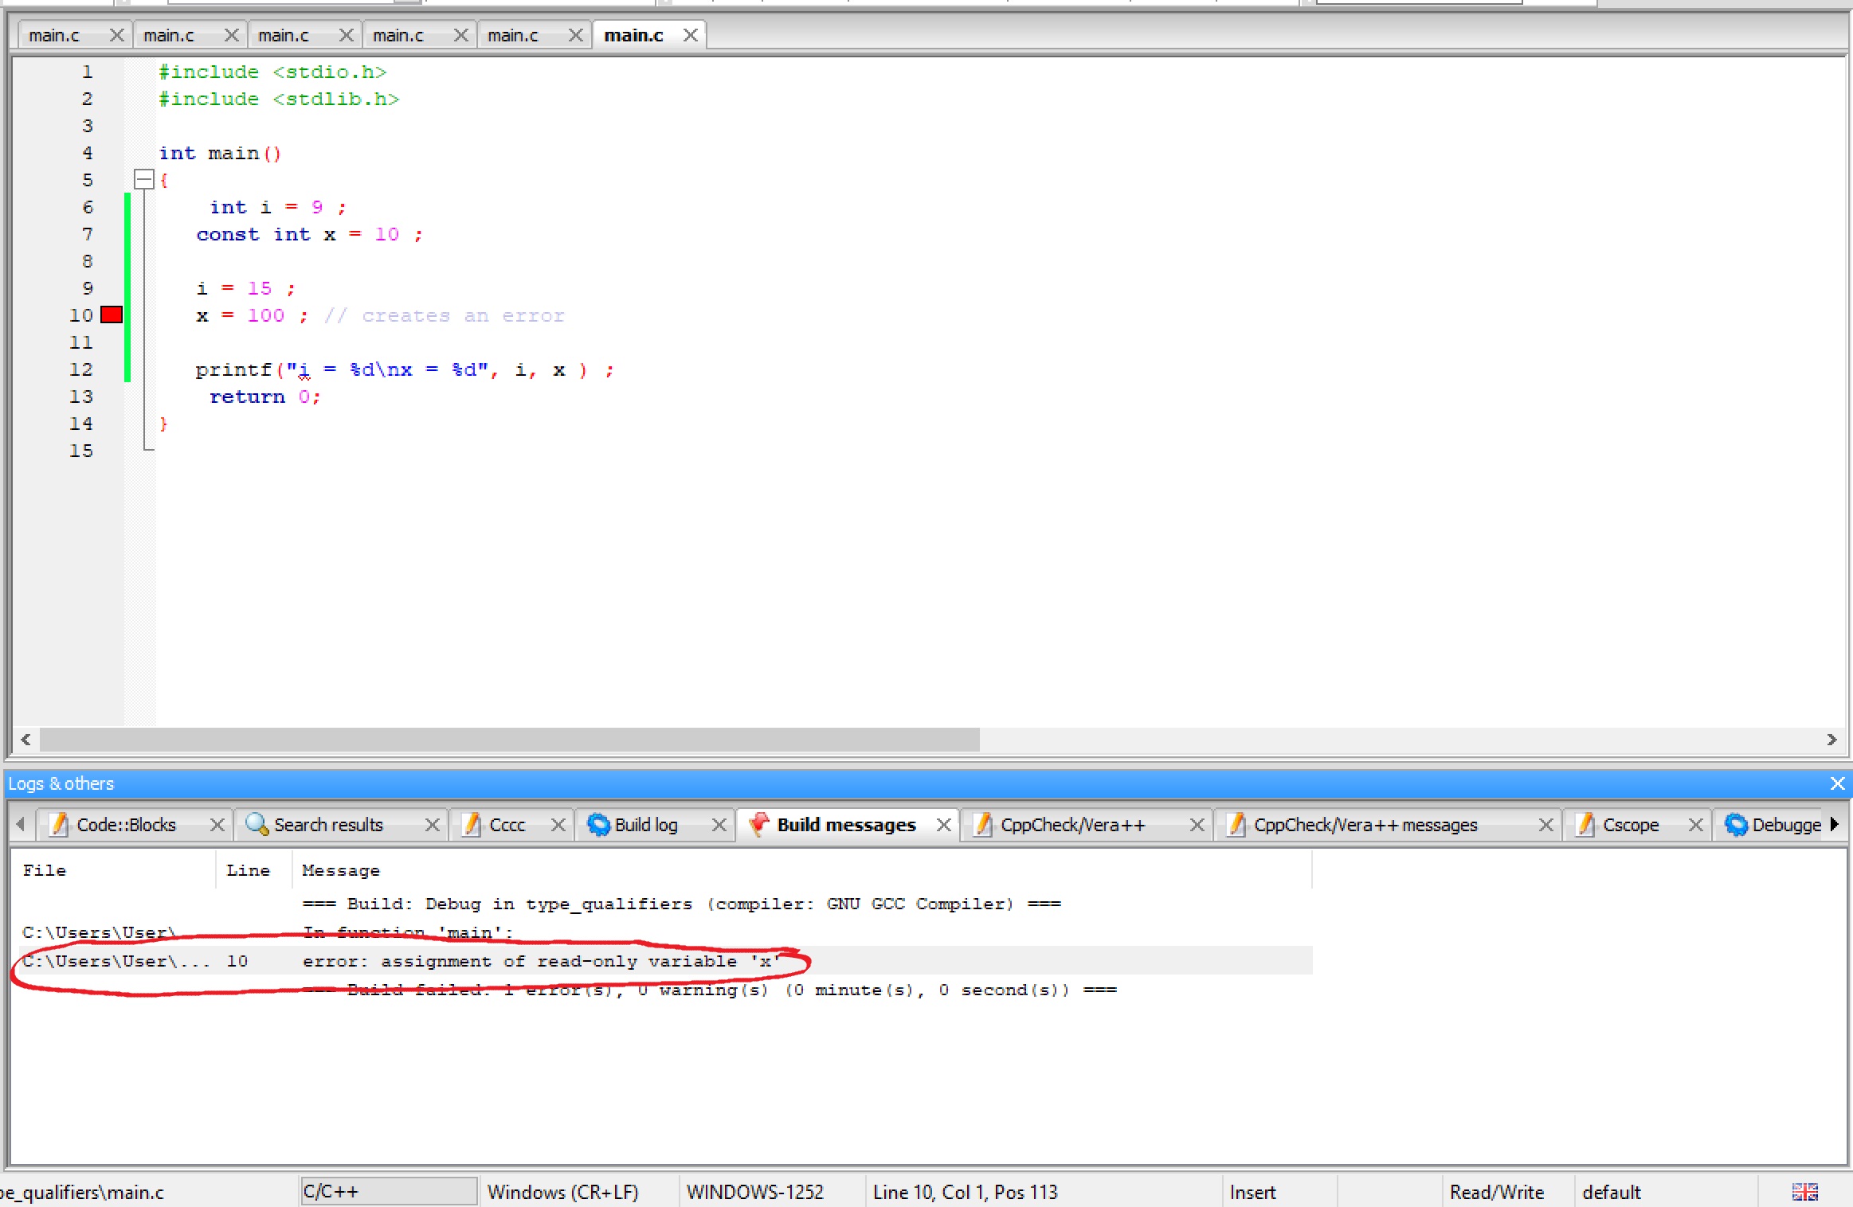This screenshot has width=1853, height=1207.
Task: Switch to the active main.c tab
Action: click(633, 34)
